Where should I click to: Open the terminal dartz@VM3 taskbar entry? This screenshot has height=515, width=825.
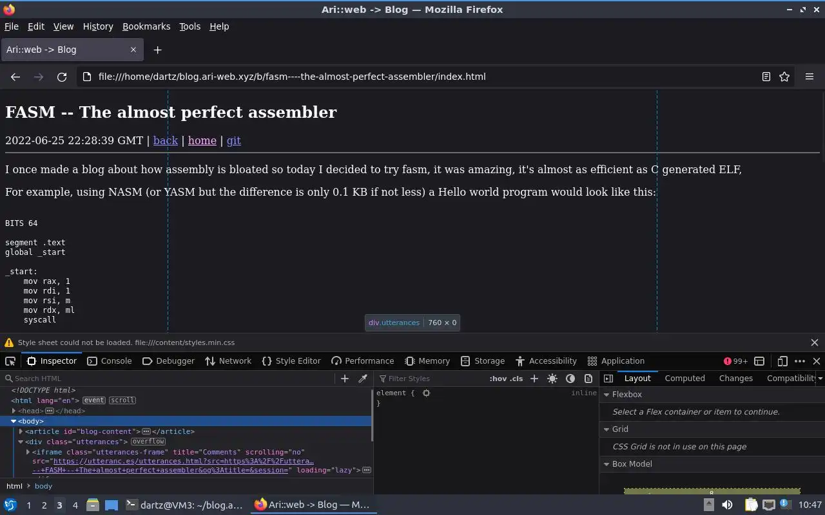(184, 505)
